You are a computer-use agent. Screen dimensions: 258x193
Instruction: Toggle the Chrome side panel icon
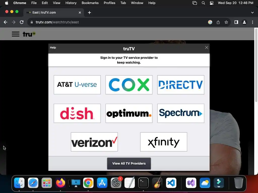236,22
